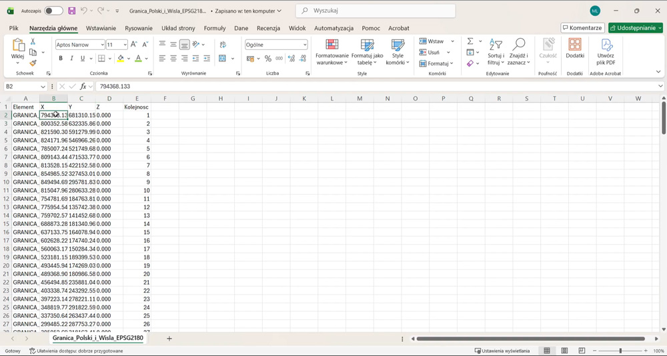The image size is (667, 356).
Task: Switch to the Automatyzacja tab
Action: tap(334, 28)
